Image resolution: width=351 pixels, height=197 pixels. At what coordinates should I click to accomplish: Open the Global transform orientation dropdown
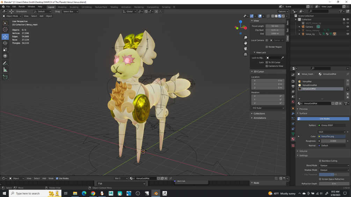pyautogui.click(x=129, y=12)
